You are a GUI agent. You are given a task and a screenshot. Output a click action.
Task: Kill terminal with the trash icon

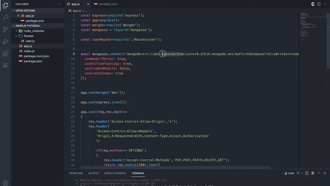(313, 173)
